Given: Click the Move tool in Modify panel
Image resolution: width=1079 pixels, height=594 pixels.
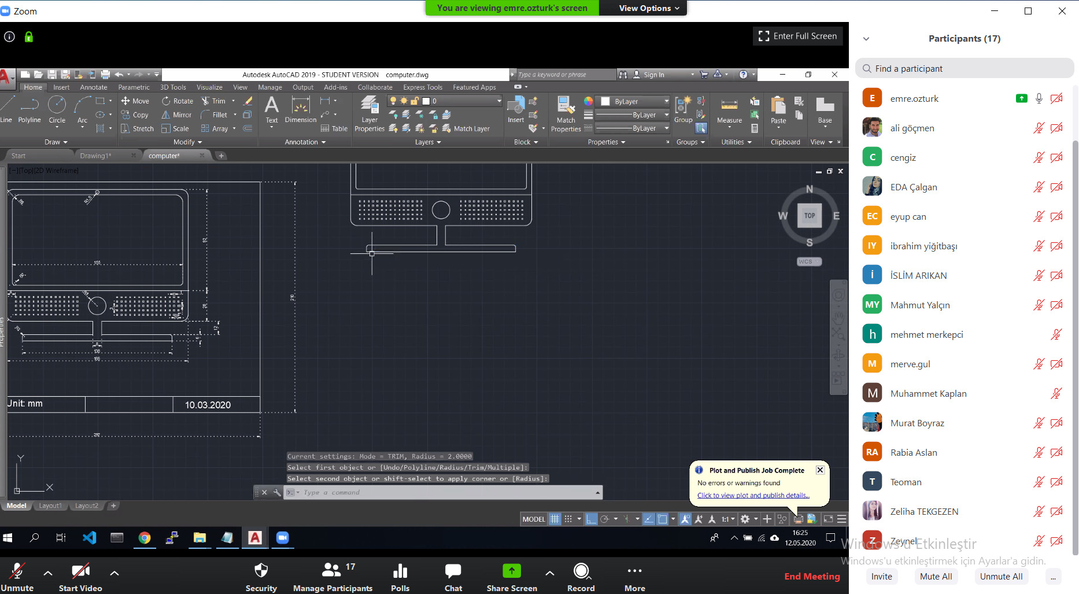Looking at the screenshot, I should 135,101.
